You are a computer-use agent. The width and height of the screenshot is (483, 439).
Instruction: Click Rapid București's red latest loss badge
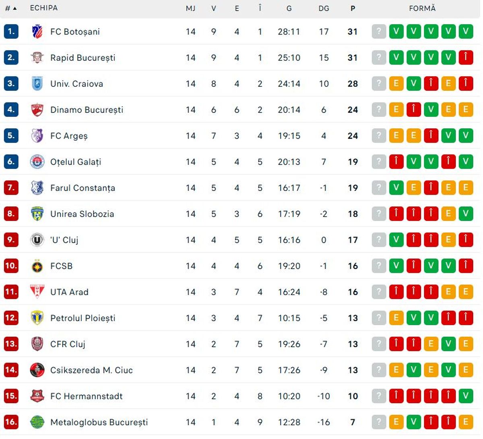(466, 58)
